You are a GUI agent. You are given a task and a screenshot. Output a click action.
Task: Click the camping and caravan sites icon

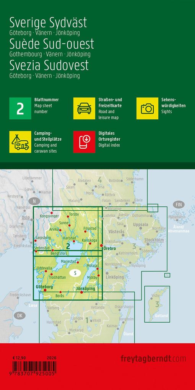(20, 142)
